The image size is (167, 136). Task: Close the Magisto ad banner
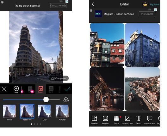pyautogui.click(x=91, y=11)
